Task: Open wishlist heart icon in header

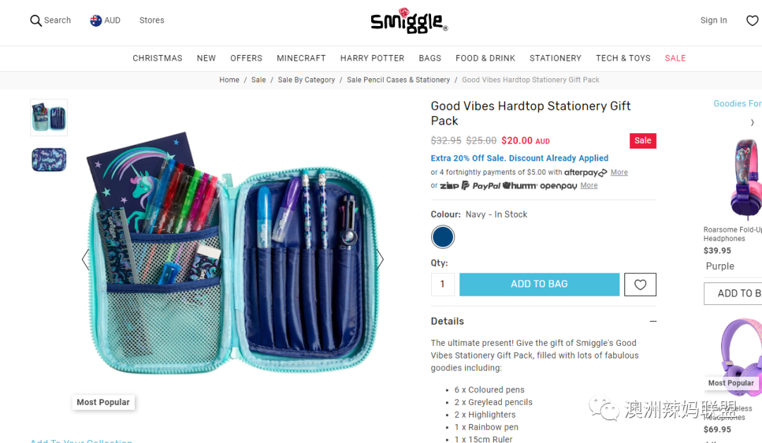Action: tap(752, 20)
